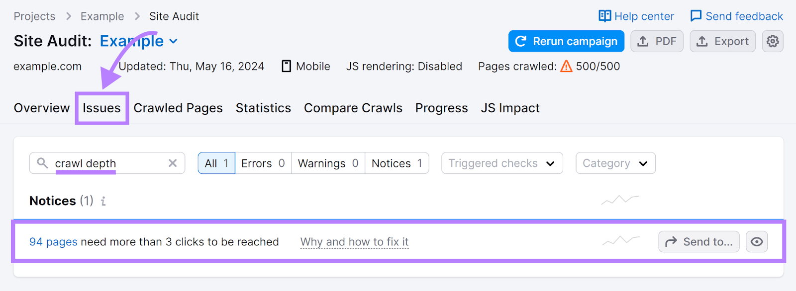The image size is (796, 291).
Task: Open the Triggered checks dropdown
Action: click(x=501, y=163)
